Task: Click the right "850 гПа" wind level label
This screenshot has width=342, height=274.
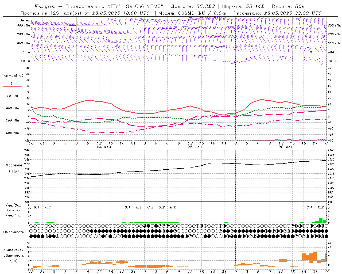Action: click(334, 43)
